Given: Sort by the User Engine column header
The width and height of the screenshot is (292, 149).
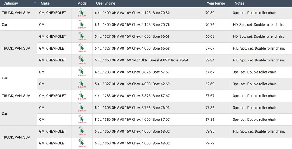Looking at the screenshot, I should tap(106, 3).
